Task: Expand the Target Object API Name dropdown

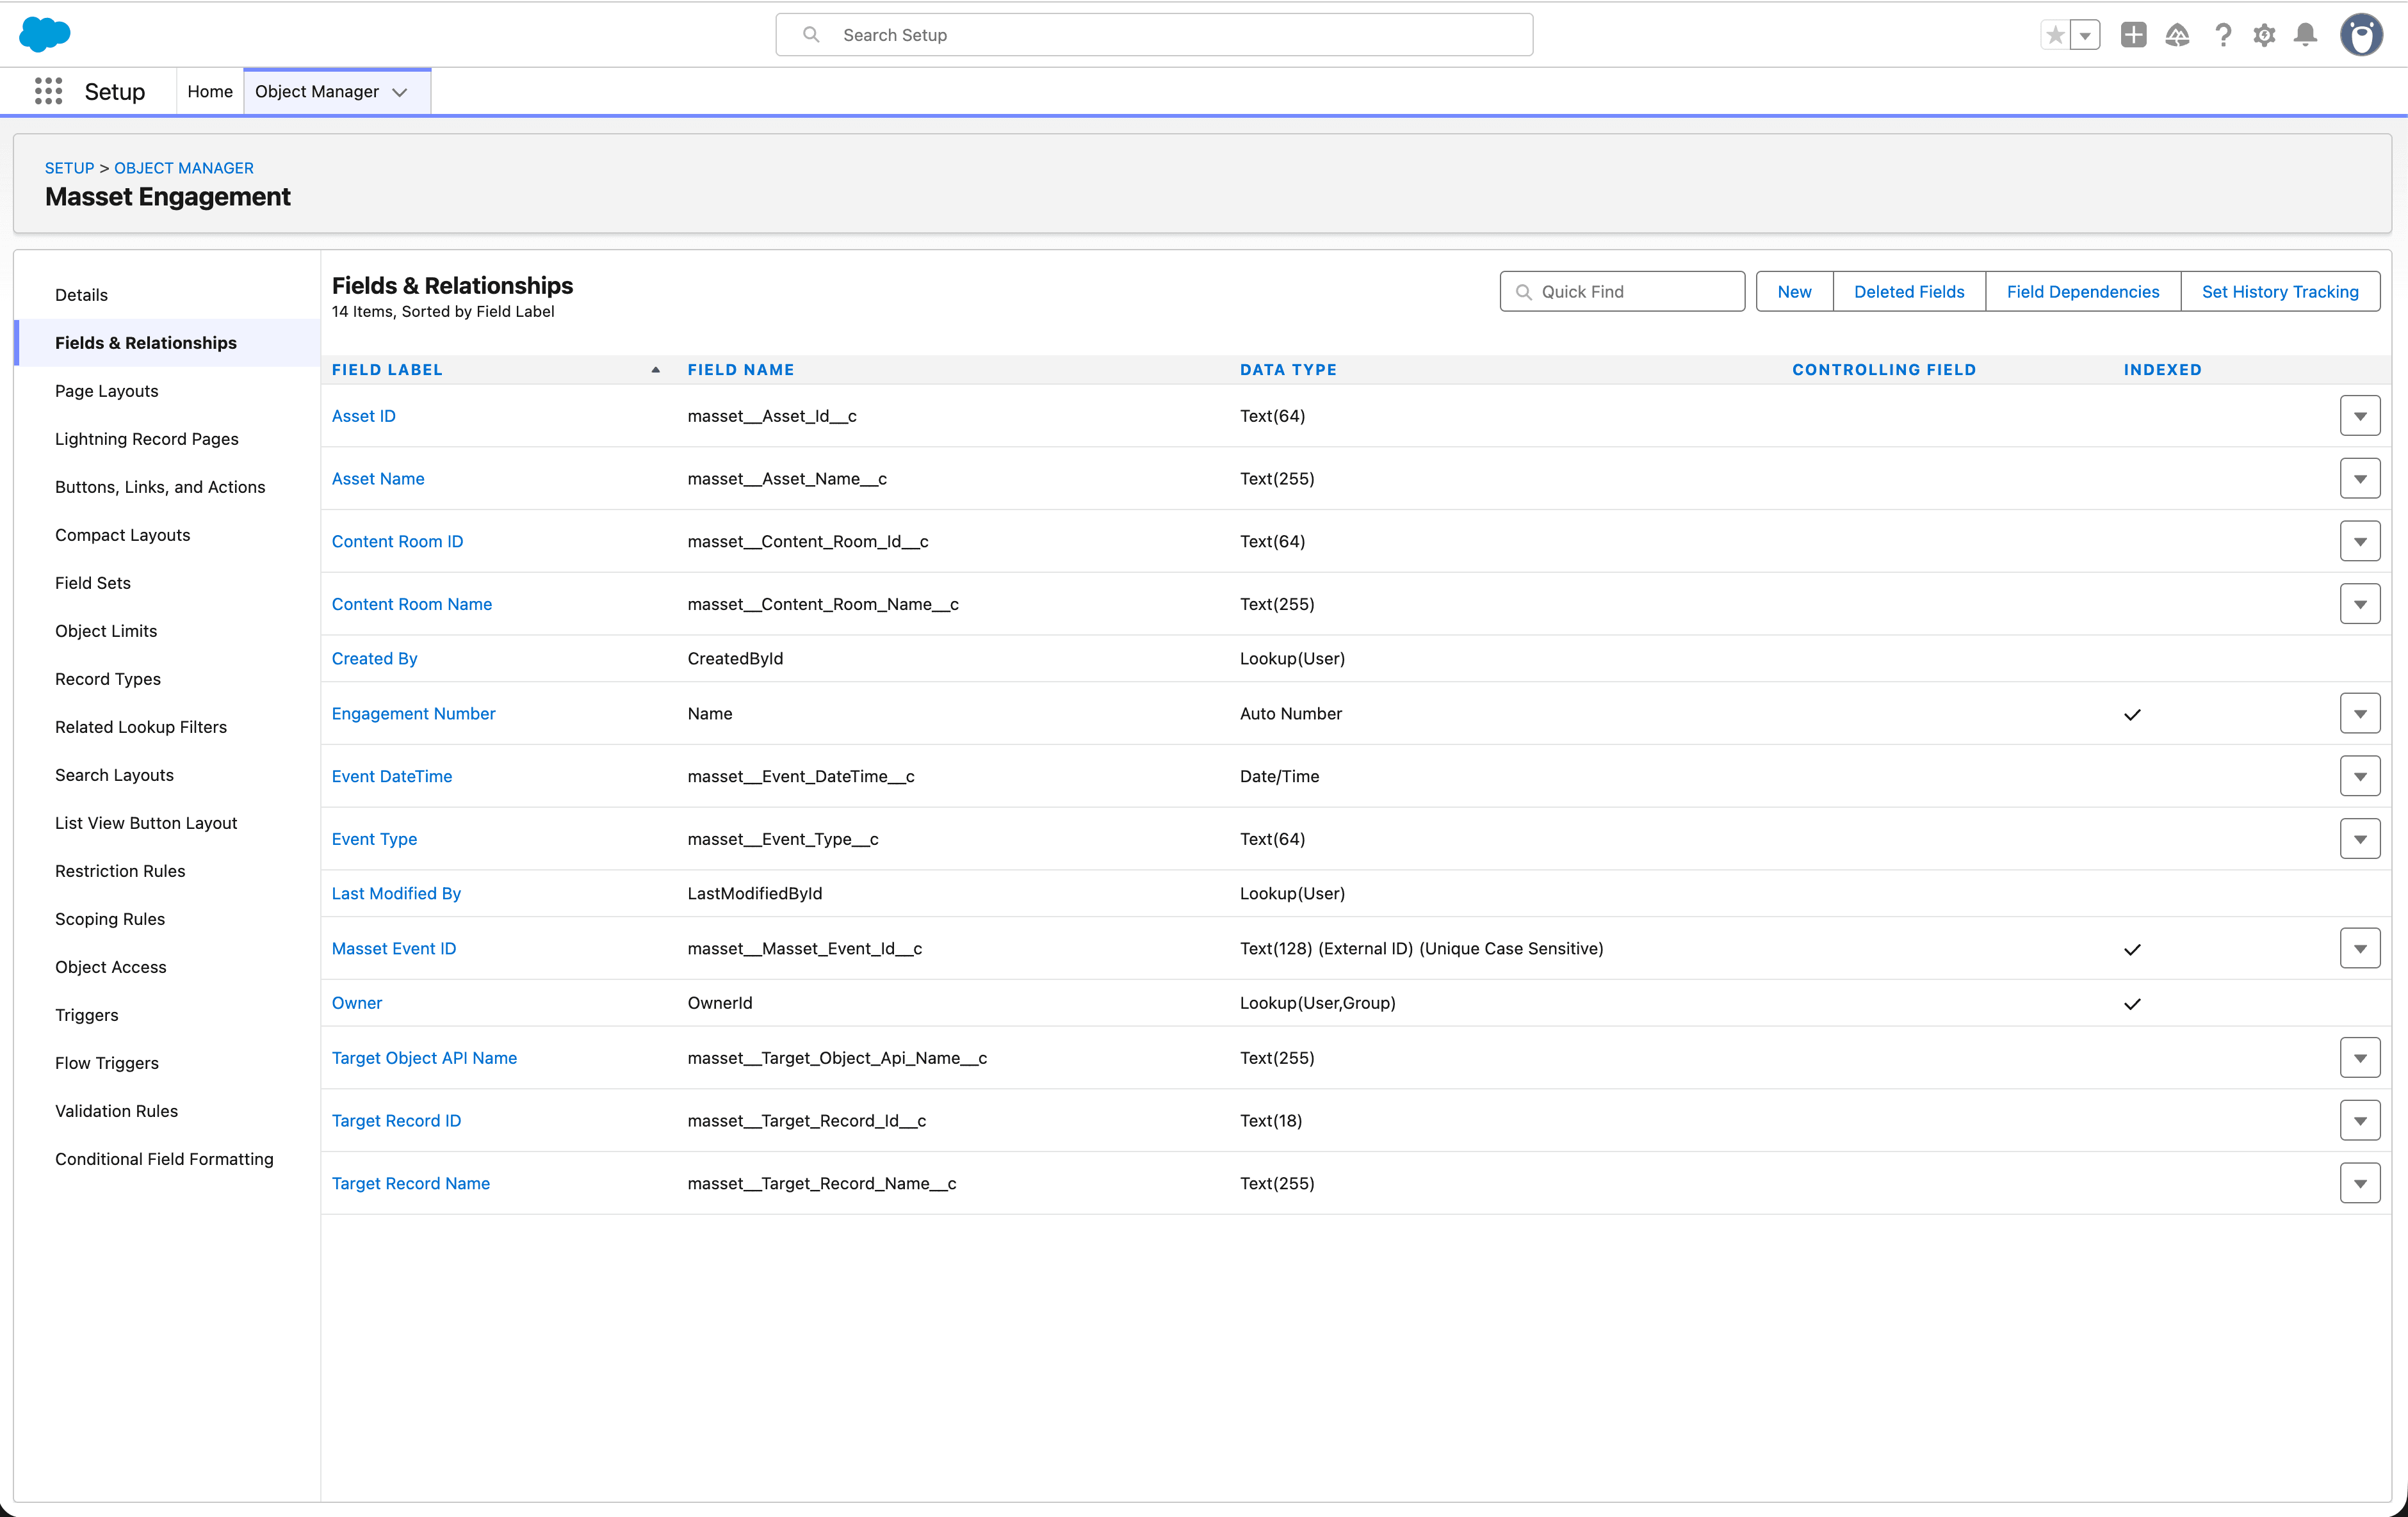Action: pyautogui.click(x=2360, y=1057)
